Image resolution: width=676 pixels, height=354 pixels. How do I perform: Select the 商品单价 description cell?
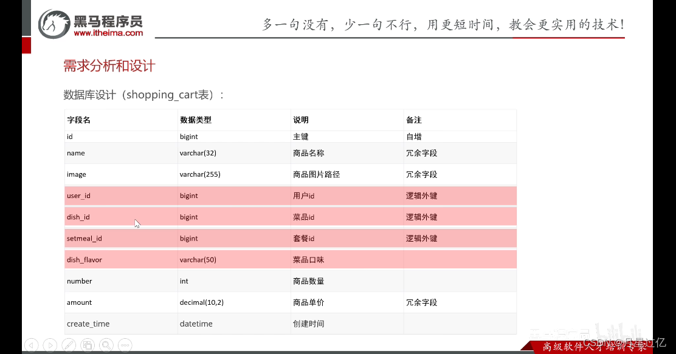[347, 302]
